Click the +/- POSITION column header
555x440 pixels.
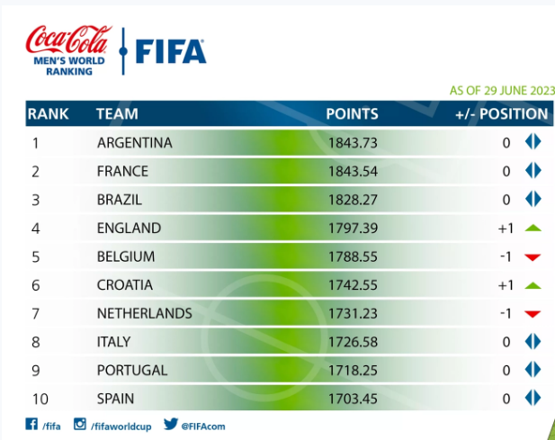[x=502, y=114]
